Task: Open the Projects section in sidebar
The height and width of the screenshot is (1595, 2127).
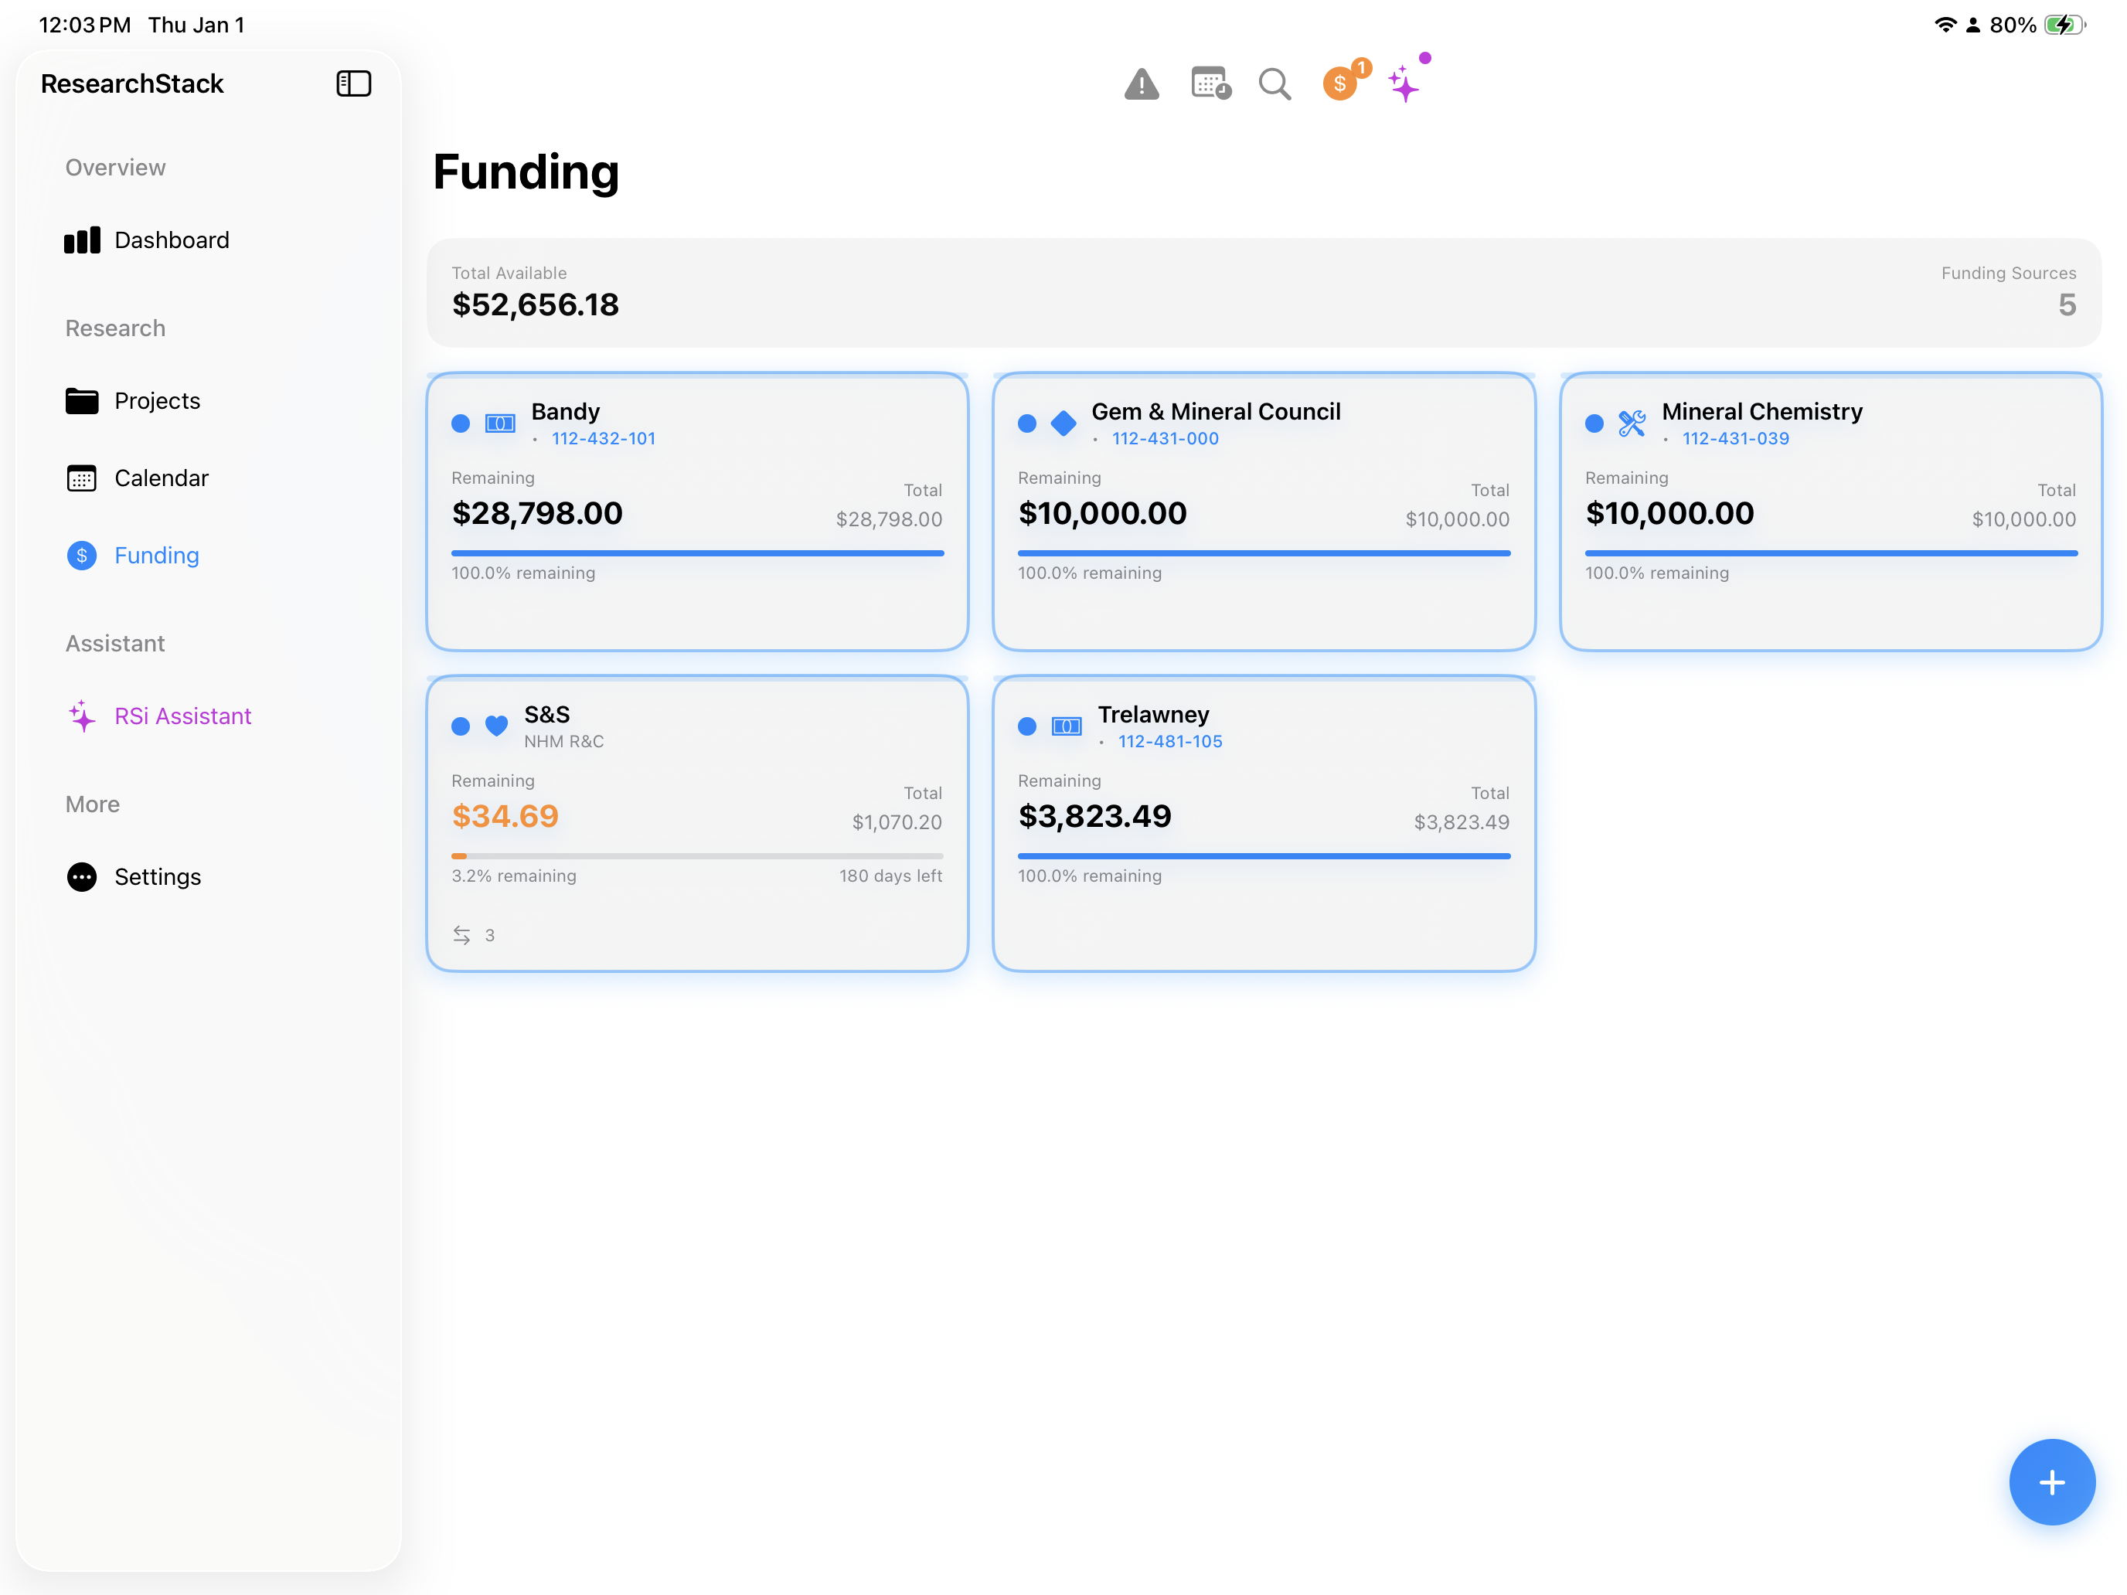Action: (157, 401)
